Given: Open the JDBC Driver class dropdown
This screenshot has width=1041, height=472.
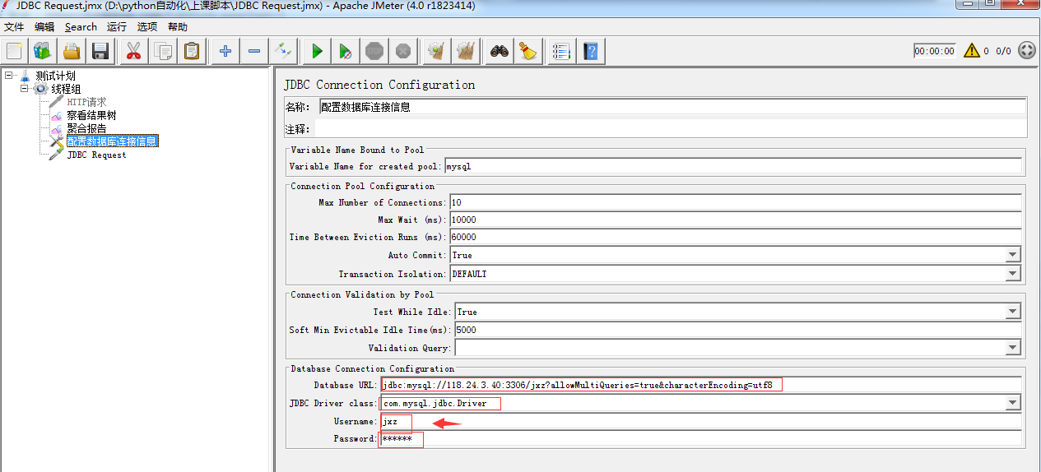Looking at the screenshot, I should click(x=1013, y=403).
